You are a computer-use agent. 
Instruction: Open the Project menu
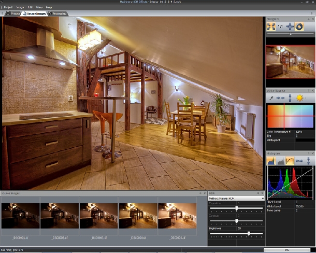[9, 8]
